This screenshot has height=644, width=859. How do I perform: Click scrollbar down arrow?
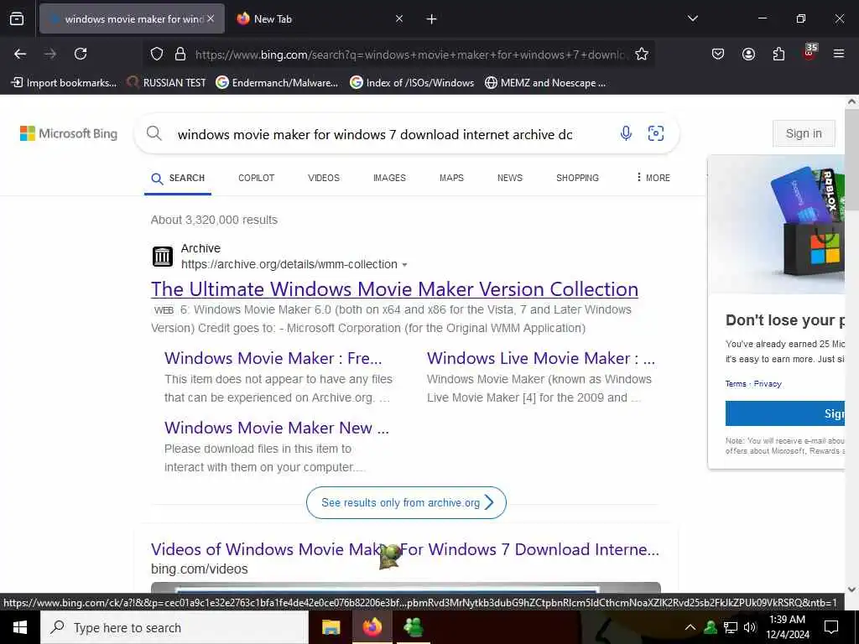click(x=851, y=589)
